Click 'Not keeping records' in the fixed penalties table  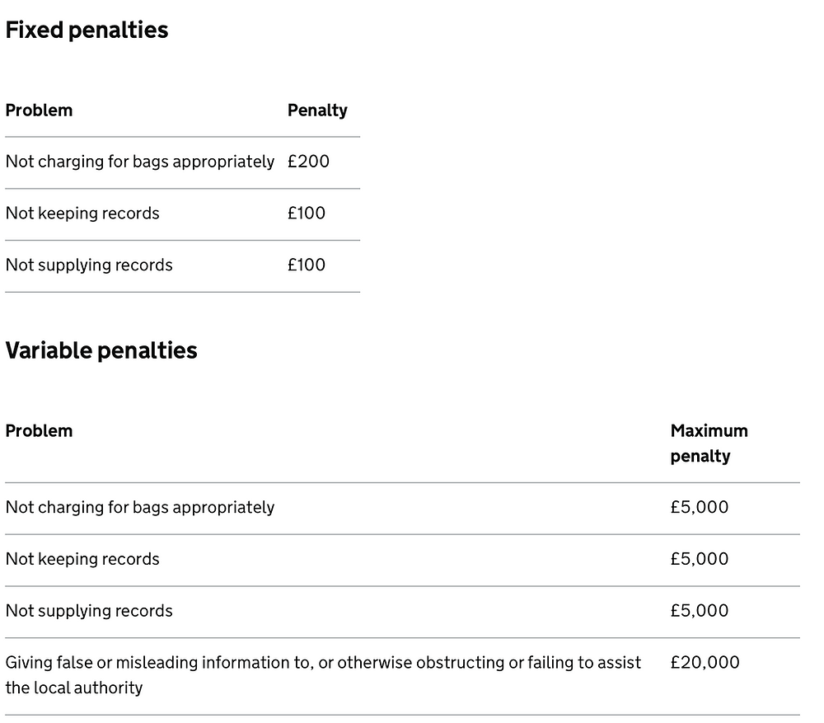[82, 214]
